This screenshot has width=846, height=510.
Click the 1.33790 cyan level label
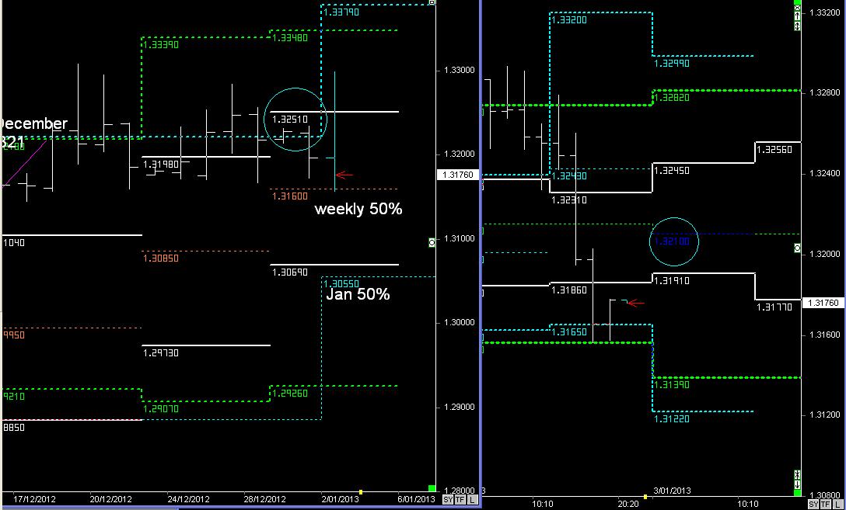[x=341, y=12]
